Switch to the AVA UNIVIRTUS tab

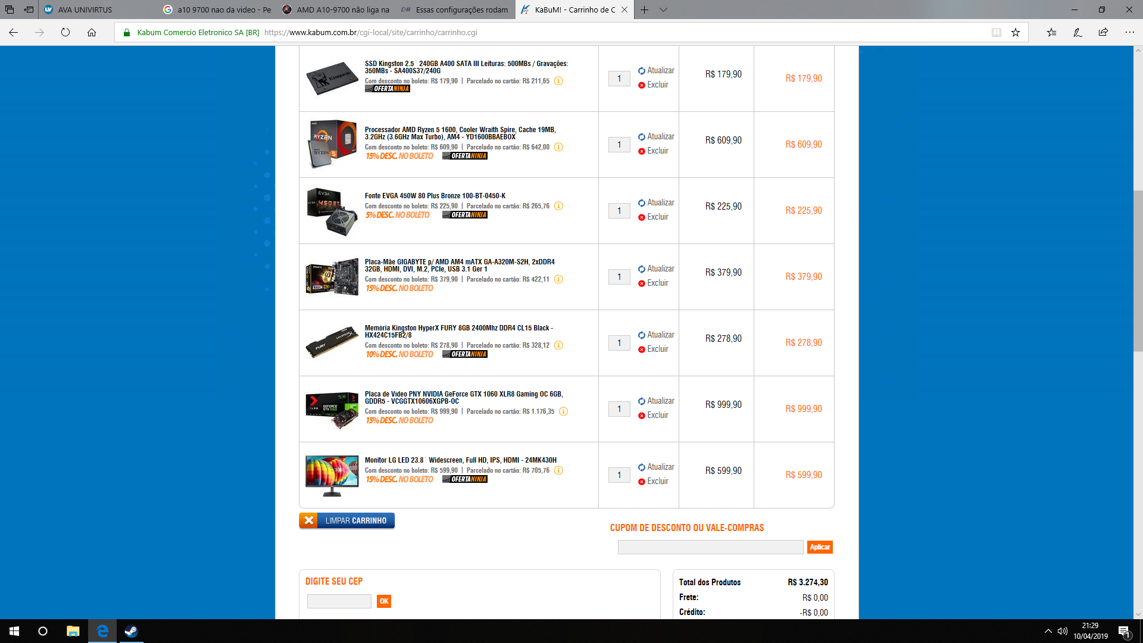pyautogui.click(x=97, y=10)
